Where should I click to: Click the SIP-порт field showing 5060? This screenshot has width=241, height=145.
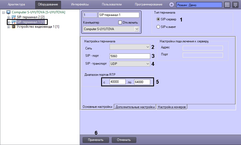(x=129, y=56)
